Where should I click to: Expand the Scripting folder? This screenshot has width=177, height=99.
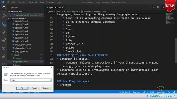coord(11,65)
